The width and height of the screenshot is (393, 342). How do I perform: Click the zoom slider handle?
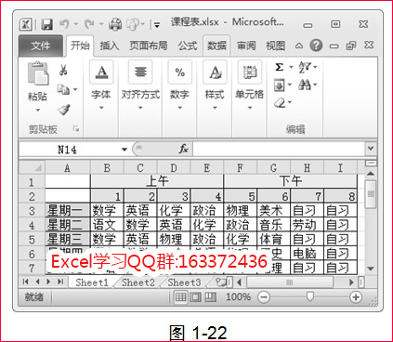(x=309, y=296)
